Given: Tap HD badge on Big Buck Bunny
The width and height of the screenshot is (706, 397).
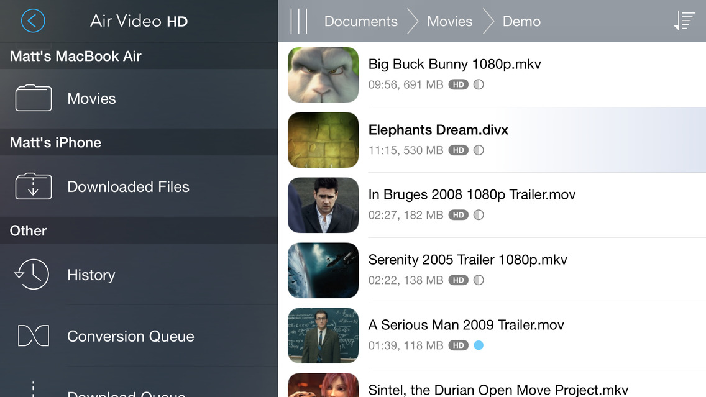Looking at the screenshot, I should tap(458, 84).
